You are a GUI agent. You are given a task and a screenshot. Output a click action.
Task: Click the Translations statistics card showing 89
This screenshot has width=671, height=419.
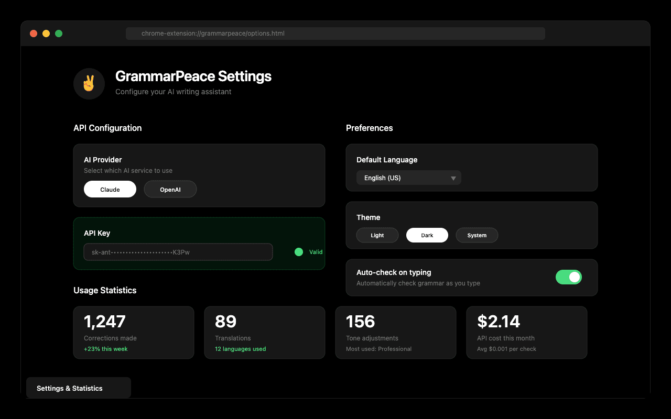point(265,332)
